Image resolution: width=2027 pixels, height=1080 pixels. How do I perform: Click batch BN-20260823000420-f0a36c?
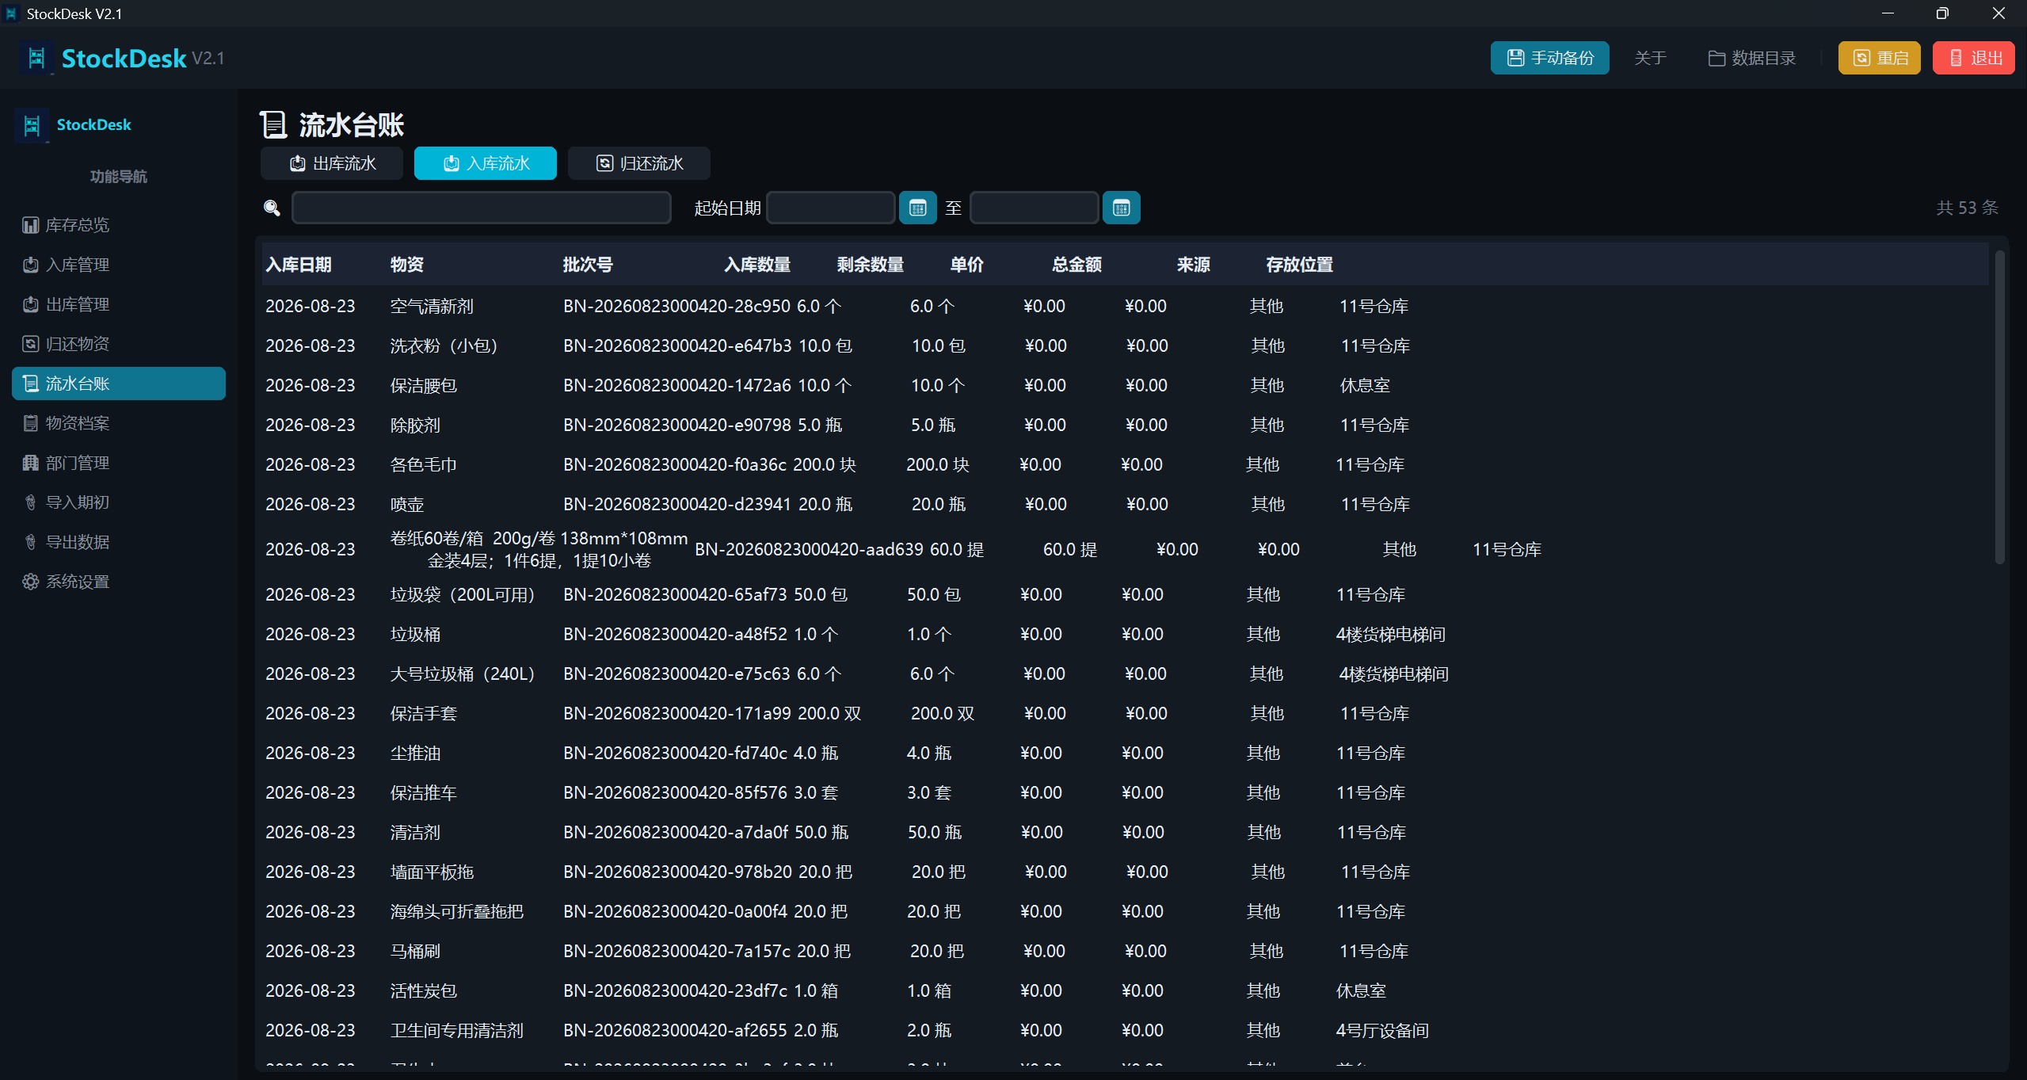point(675,464)
